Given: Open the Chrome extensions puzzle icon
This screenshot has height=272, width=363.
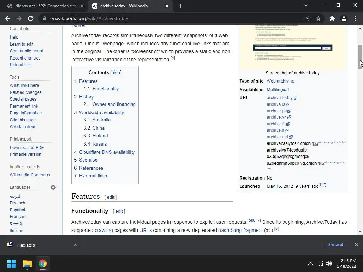Looking at the screenshot, I should pos(333,18).
